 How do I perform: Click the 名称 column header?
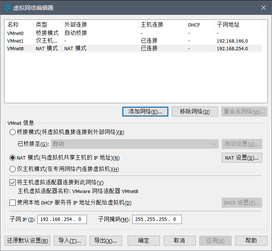[x=19, y=25]
